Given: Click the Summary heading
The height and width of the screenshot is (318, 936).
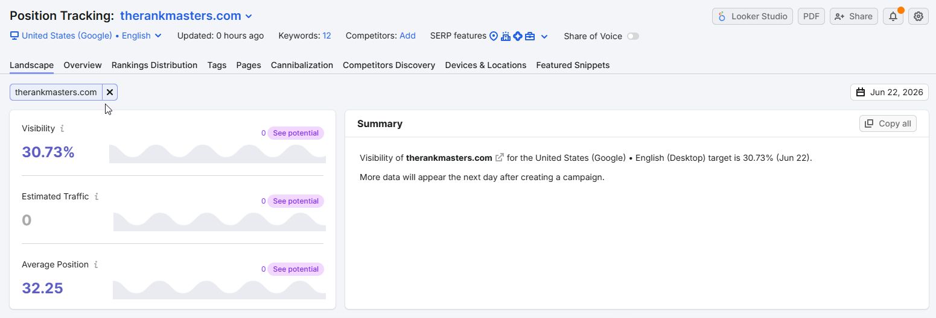Looking at the screenshot, I should tap(380, 123).
